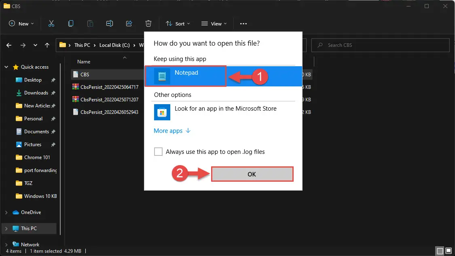Viewport: 455px width, 256px height.
Task: Collapse the Quick access section
Action: 6,67
